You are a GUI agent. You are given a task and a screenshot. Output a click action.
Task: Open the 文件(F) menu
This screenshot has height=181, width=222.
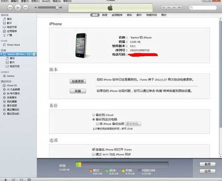4,1
